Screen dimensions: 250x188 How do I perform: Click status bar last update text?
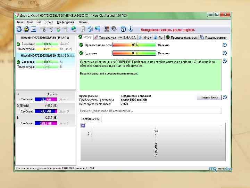click(55, 168)
